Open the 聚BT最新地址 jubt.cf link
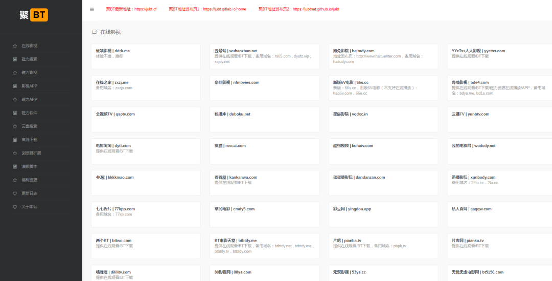 tap(131, 9)
